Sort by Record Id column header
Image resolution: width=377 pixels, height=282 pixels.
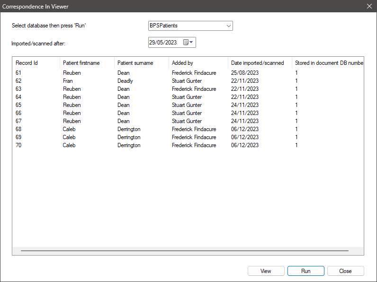(36, 63)
